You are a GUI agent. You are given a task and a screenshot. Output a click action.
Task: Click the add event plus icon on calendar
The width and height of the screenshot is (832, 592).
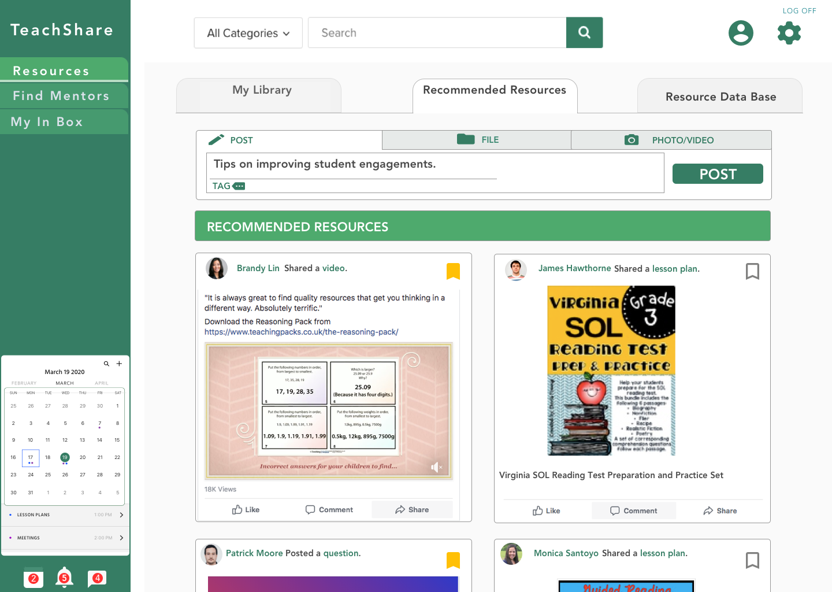pyautogui.click(x=119, y=364)
